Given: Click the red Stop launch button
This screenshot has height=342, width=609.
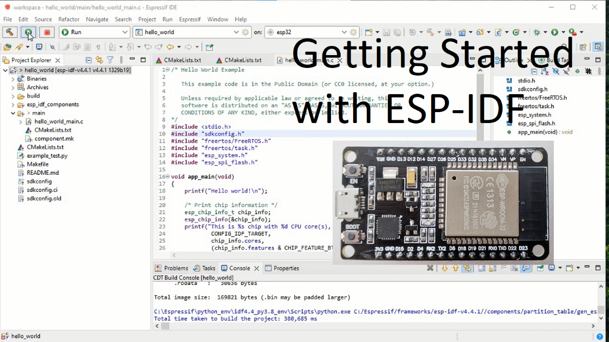Looking at the screenshot, I should point(47,32).
